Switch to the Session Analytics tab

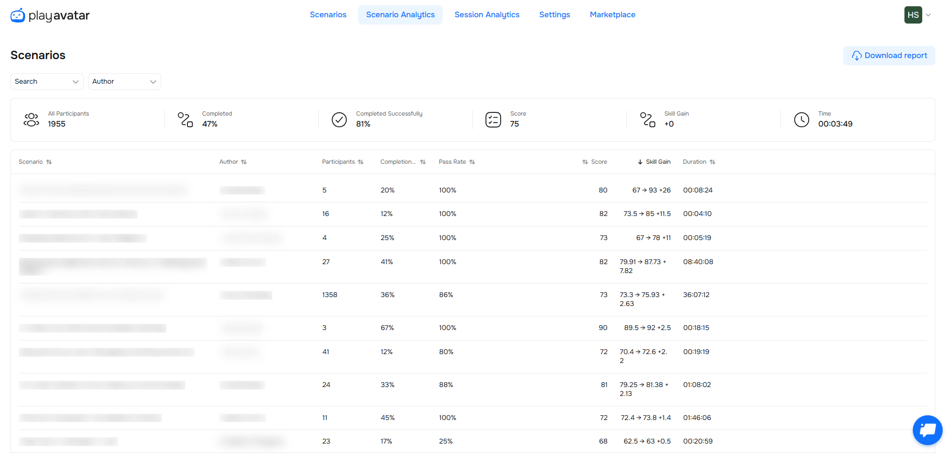487,15
